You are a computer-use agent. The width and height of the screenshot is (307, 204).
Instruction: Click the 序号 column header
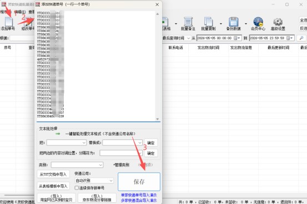click(8, 48)
